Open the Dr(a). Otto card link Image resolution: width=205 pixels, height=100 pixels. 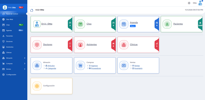47,24
